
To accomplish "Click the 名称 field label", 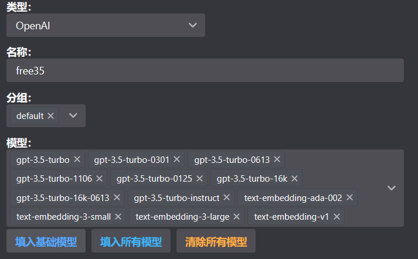I will pos(19,52).
